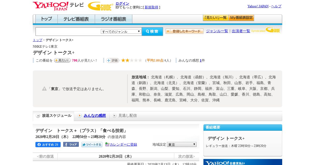Click the ログイン link
Viewport: 315px width, 165px height.
click(122, 3)
